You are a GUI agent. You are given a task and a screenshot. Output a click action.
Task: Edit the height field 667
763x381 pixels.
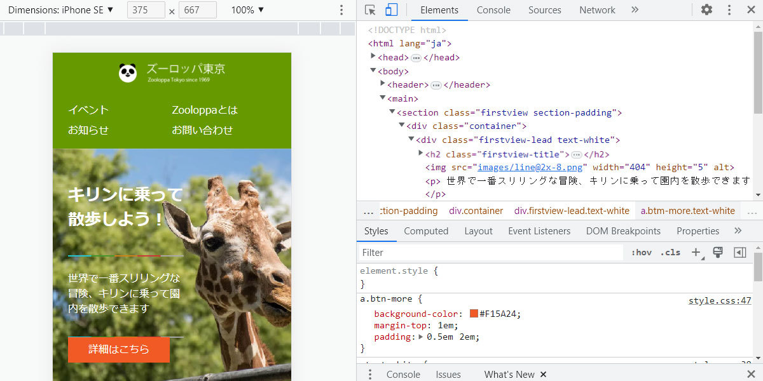click(x=198, y=10)
